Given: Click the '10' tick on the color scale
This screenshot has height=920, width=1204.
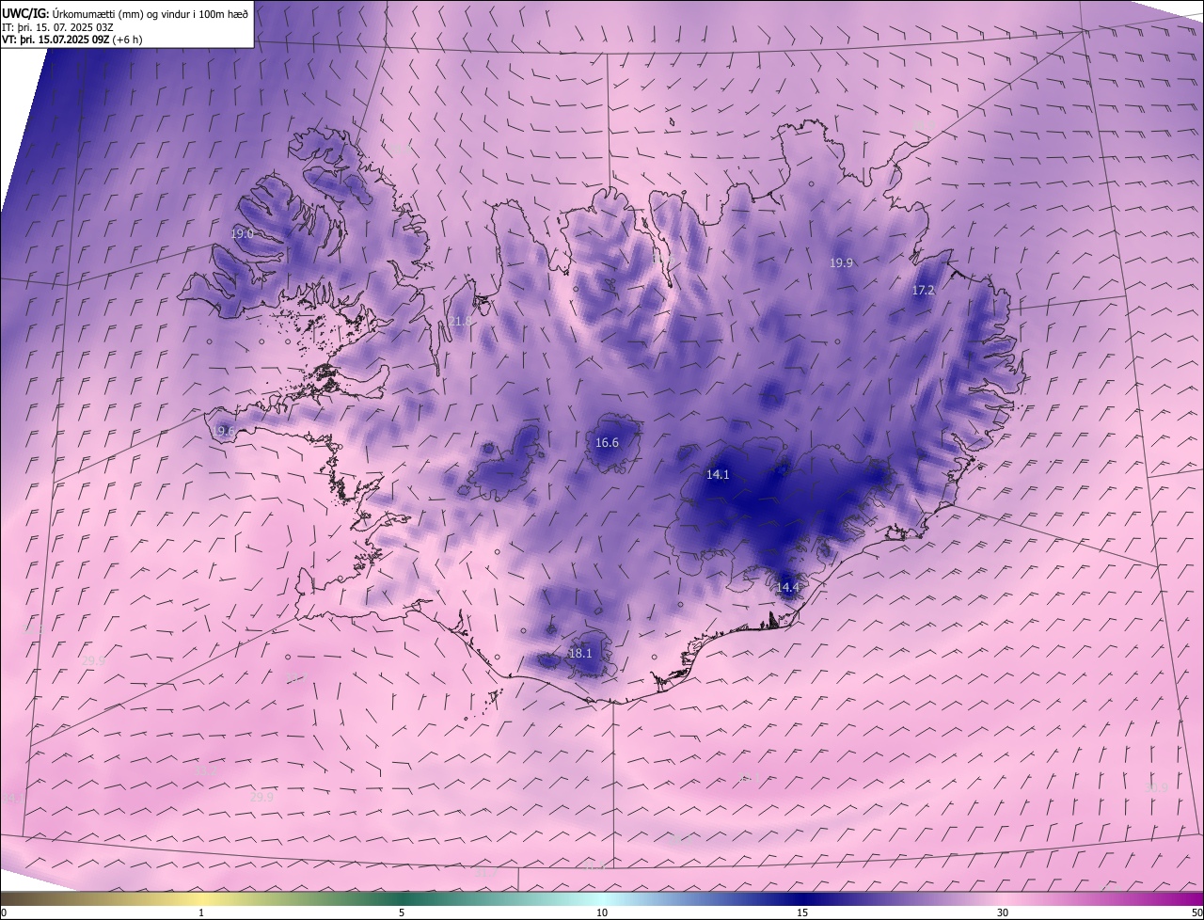Looking at the screenshot, I should [602, 913].
